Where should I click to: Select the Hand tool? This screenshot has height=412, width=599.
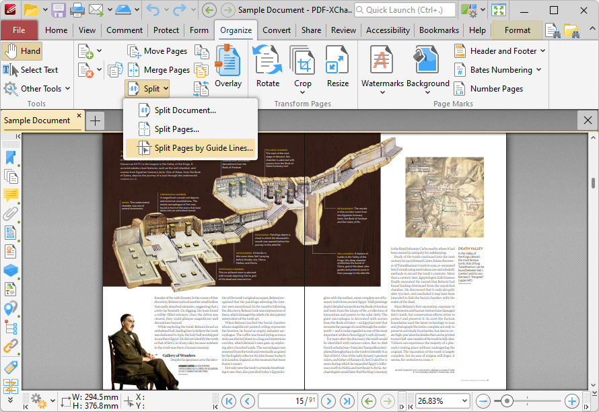point(22,51)
